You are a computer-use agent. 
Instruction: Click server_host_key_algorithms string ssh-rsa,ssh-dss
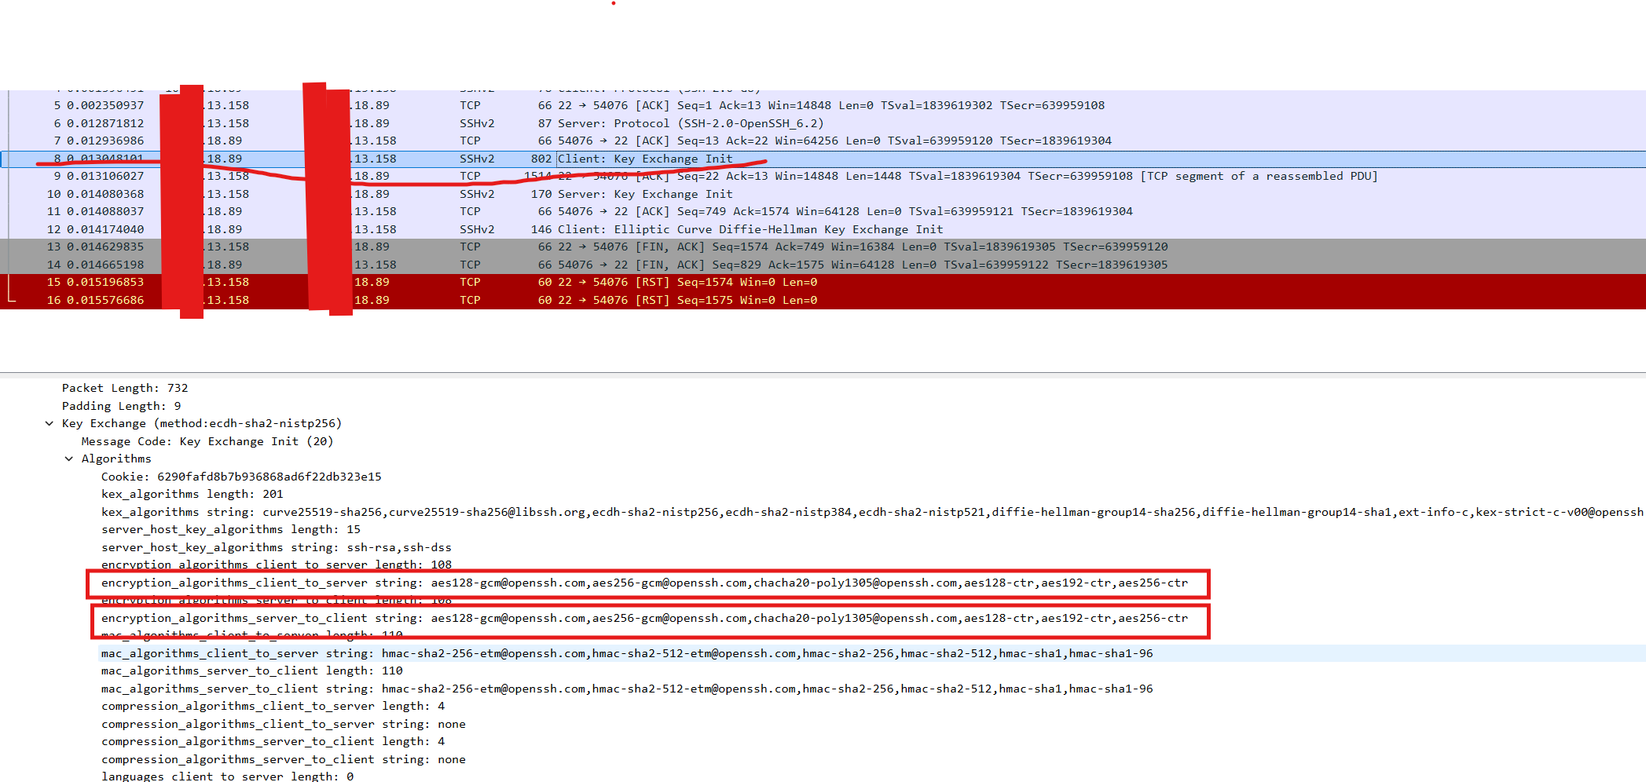click(276, 547)
